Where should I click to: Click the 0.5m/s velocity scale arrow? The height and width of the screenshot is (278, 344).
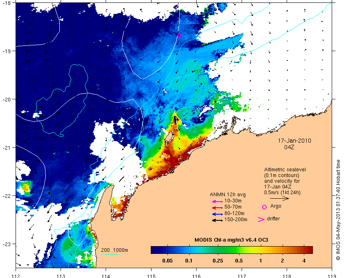click(x=279, y=198)
